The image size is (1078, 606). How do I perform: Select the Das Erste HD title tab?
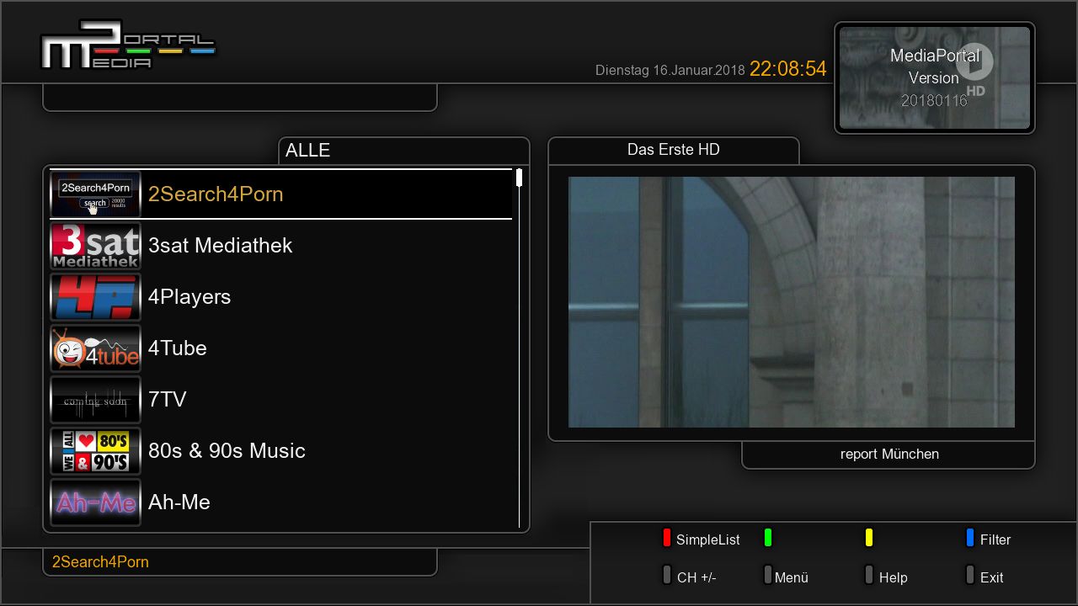[x=673, y=150]
